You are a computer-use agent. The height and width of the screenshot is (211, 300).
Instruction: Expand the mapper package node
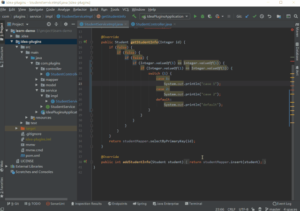(37, 80)
